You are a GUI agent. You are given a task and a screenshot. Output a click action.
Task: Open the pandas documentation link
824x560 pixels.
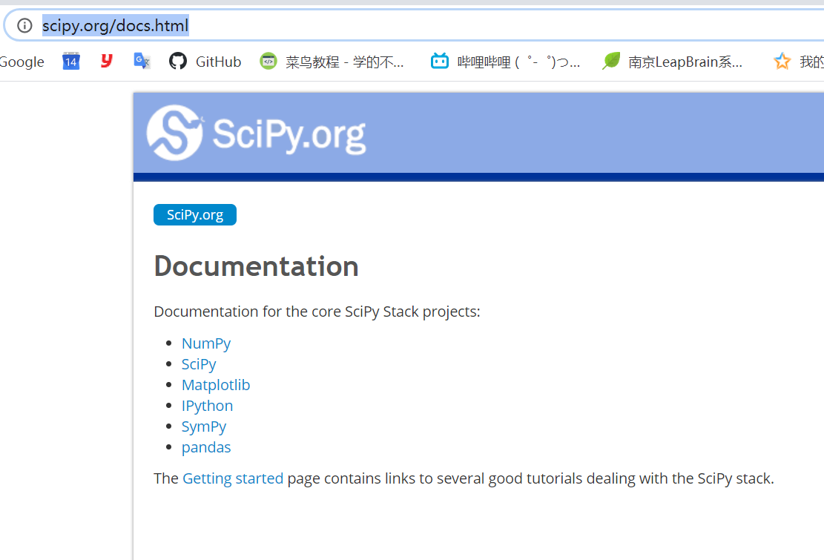click(x=206, y=447)
